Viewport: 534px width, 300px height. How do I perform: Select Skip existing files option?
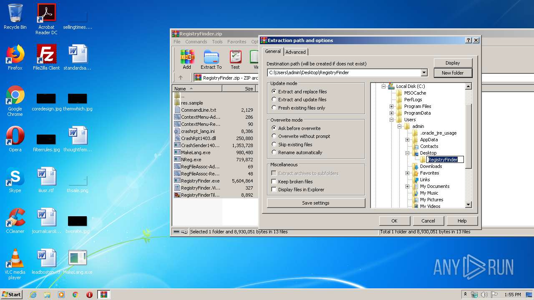click(x=292, y=145)
